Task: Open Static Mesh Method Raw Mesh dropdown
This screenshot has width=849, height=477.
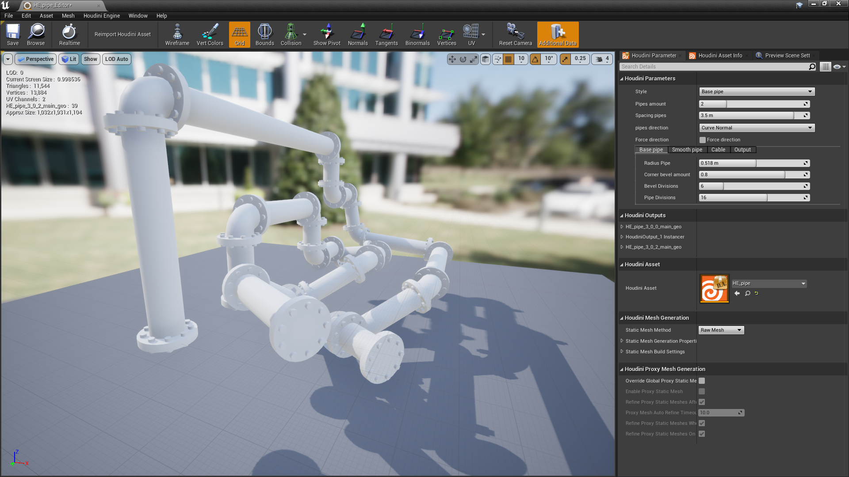Action: [x=721, y=330]
